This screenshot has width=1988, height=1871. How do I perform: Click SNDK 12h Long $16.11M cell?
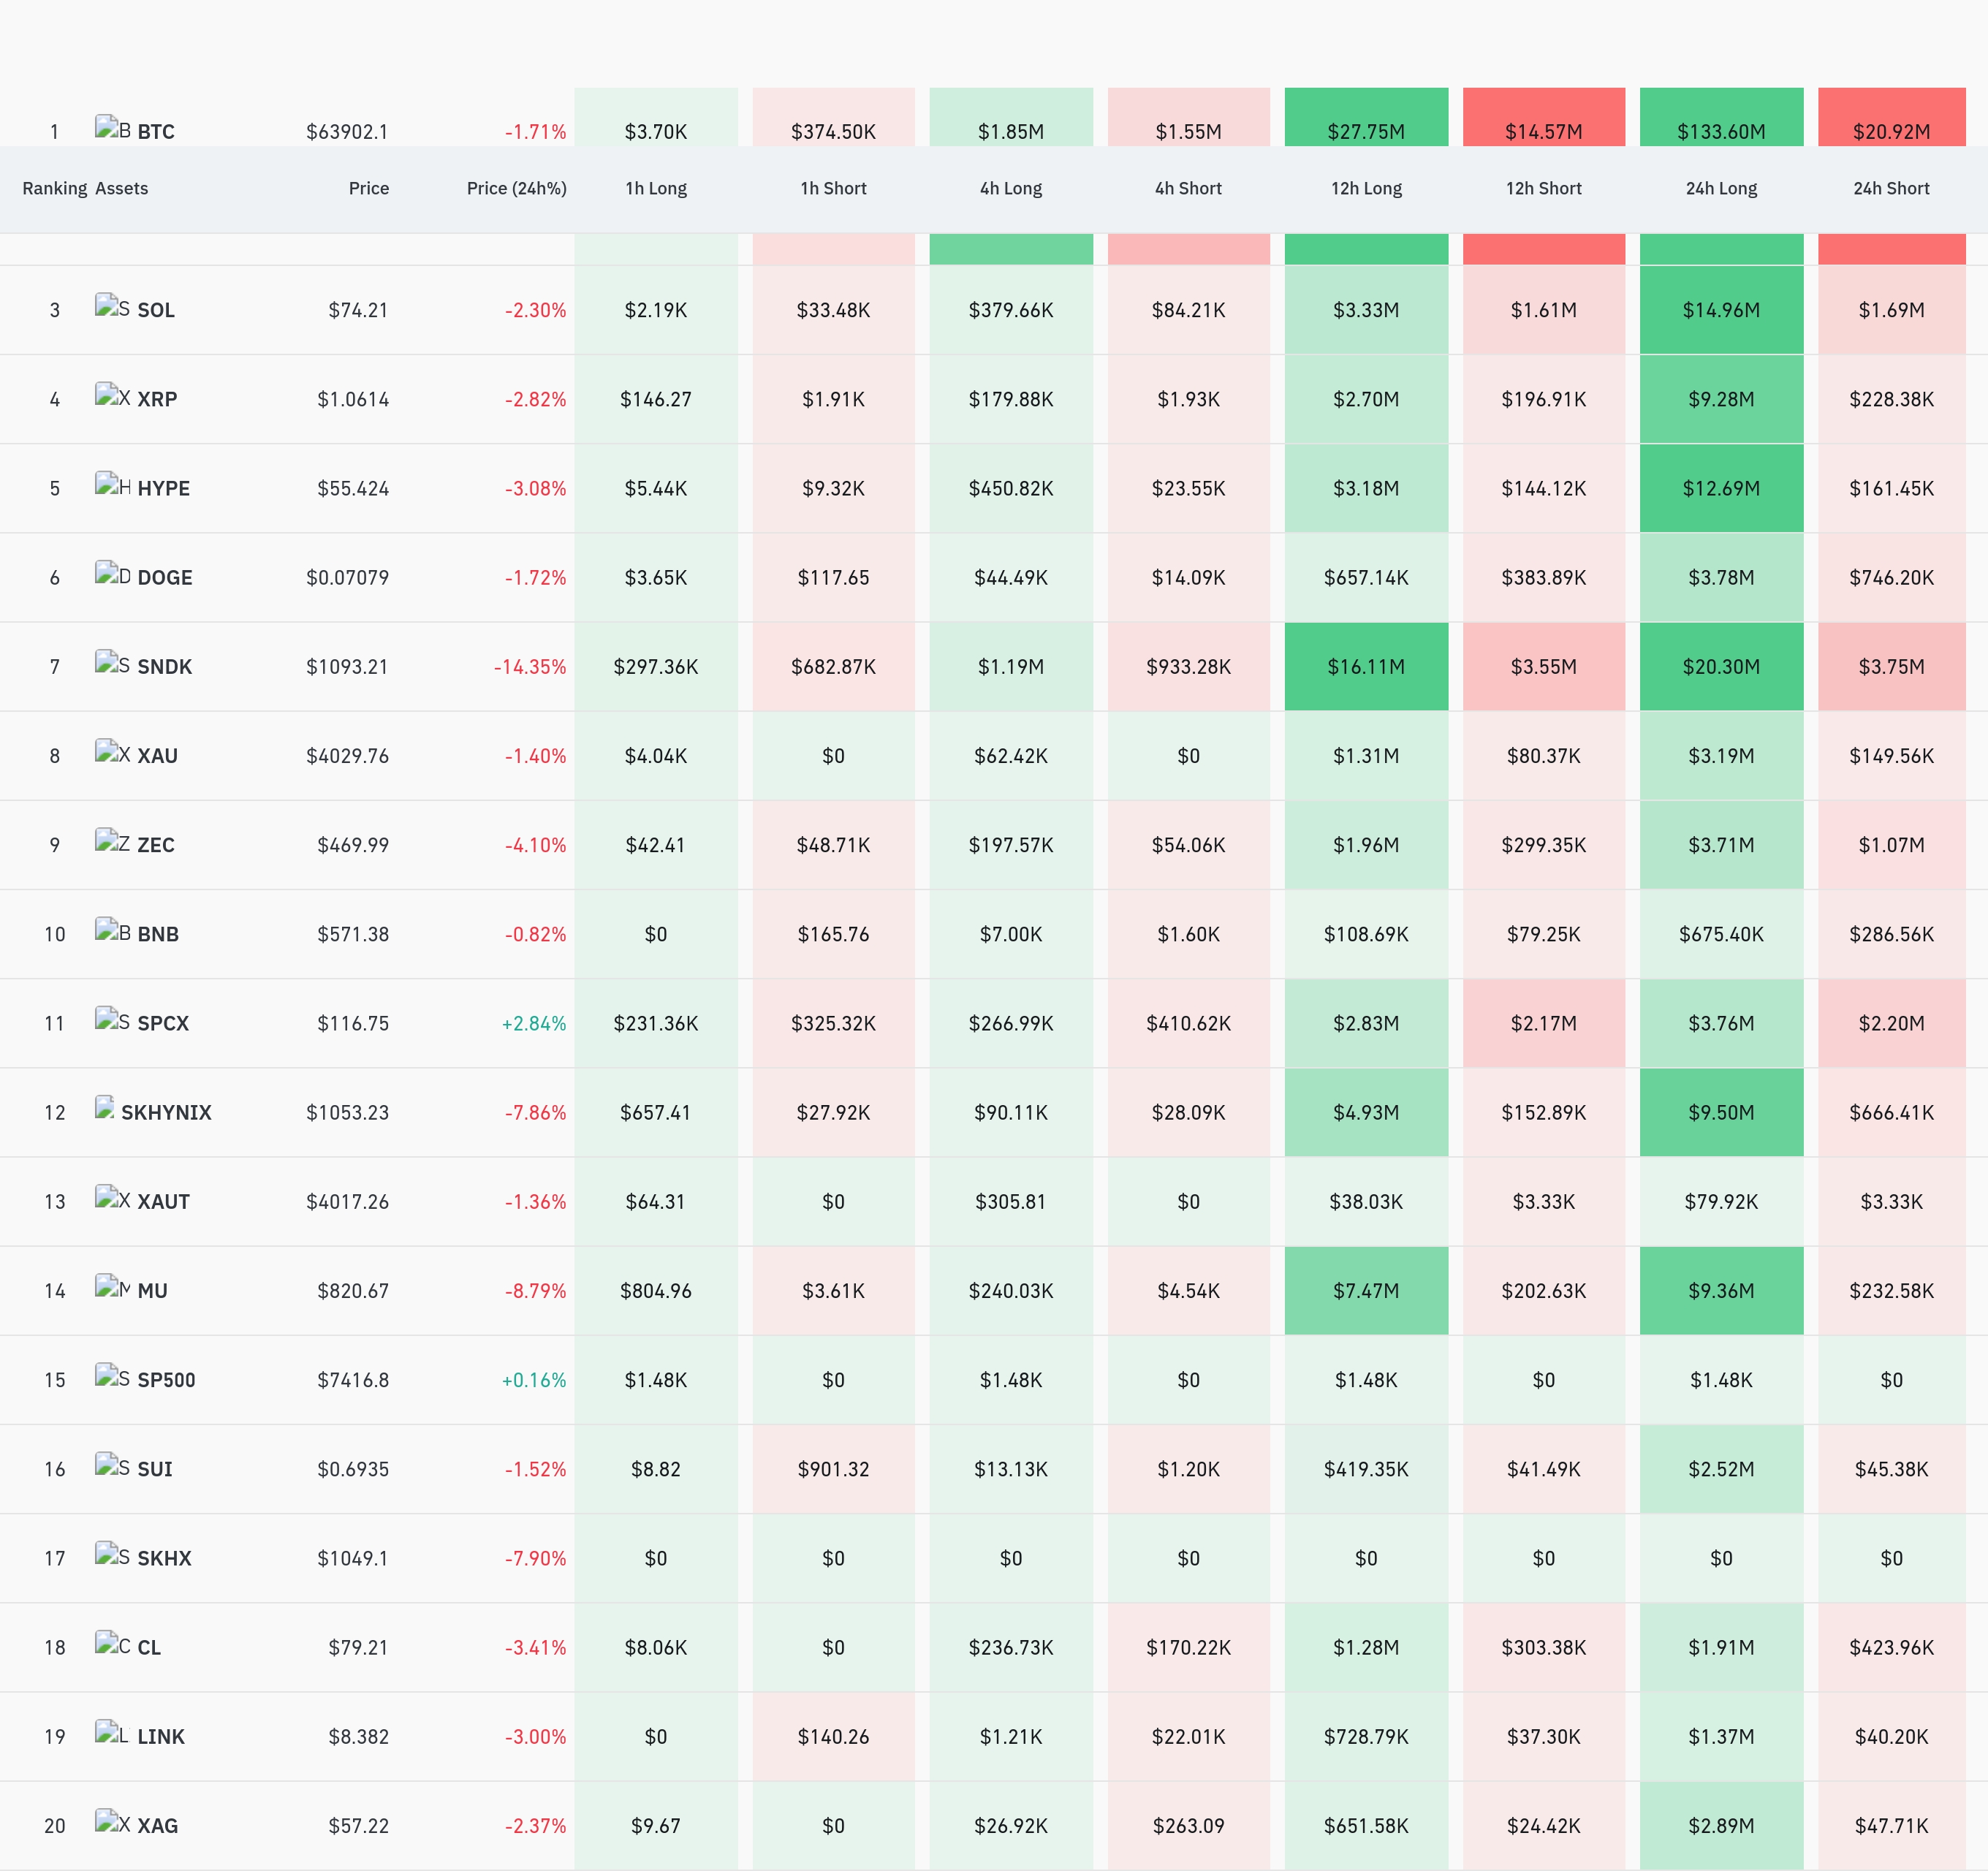[x=1366, y=667]
